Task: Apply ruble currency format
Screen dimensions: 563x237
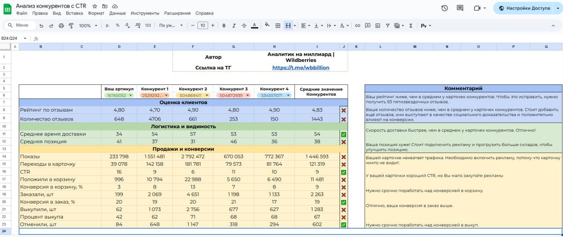Action: 108,26
